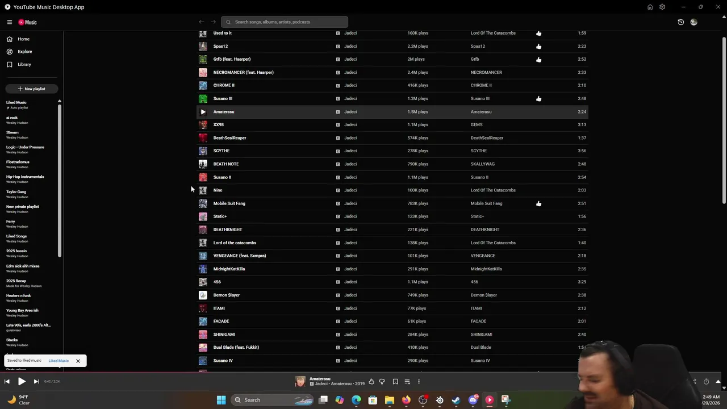Like the currently playing song
This screenshot has height=409, width=727.
[371, 382]
